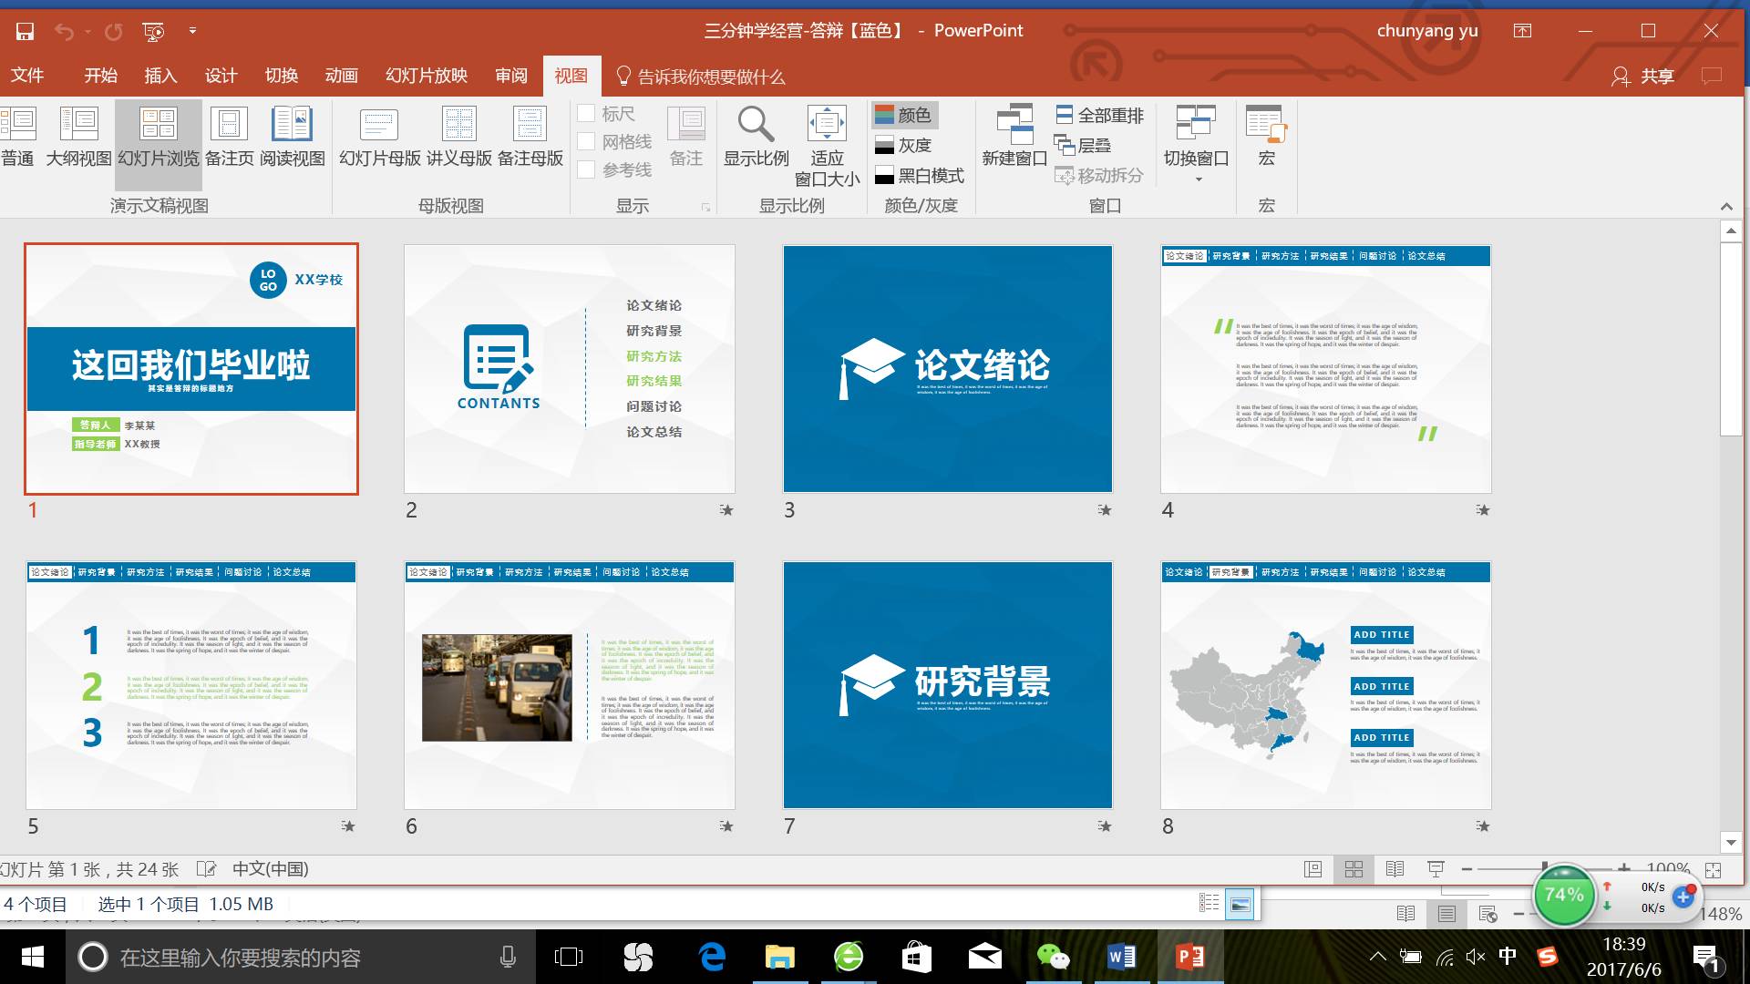
Task: Open the Quick Access Toolbar customize dropdown
Action: click(192, 31)
